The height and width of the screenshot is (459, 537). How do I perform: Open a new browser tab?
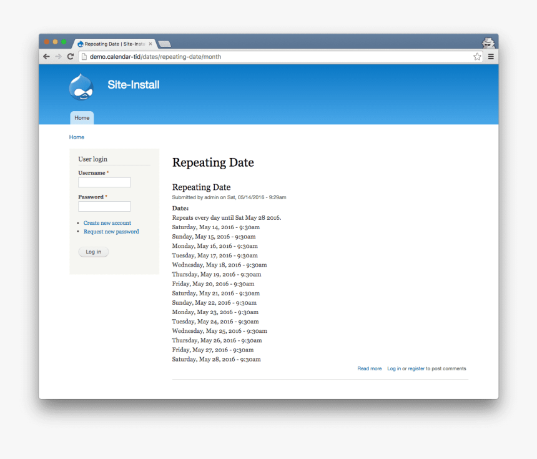click(x=165, y=44)
